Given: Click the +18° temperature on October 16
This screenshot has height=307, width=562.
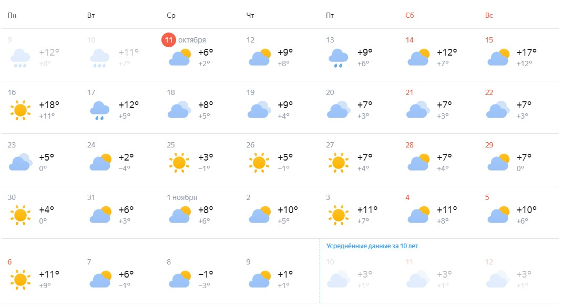Looking at the screenshot, I should tap(49, 105).
